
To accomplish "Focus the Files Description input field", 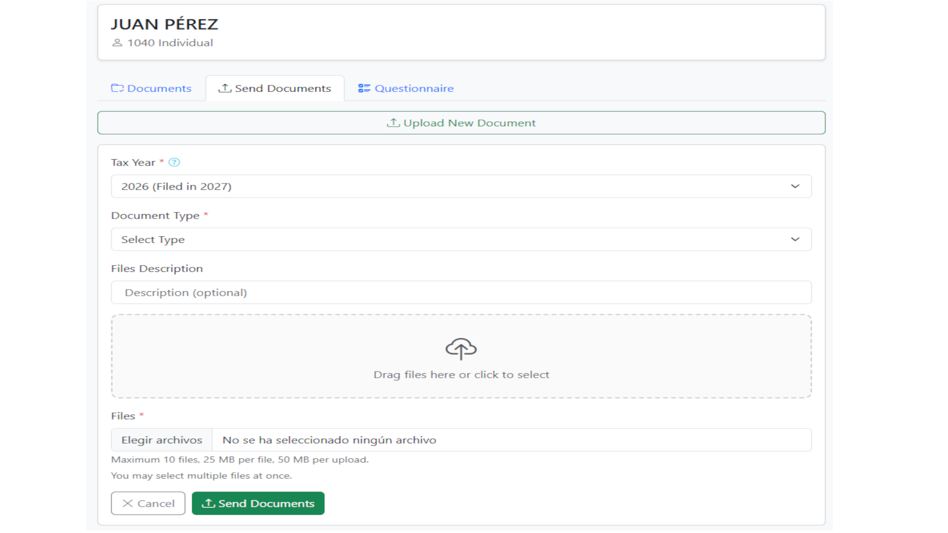I will pos(461,293).
